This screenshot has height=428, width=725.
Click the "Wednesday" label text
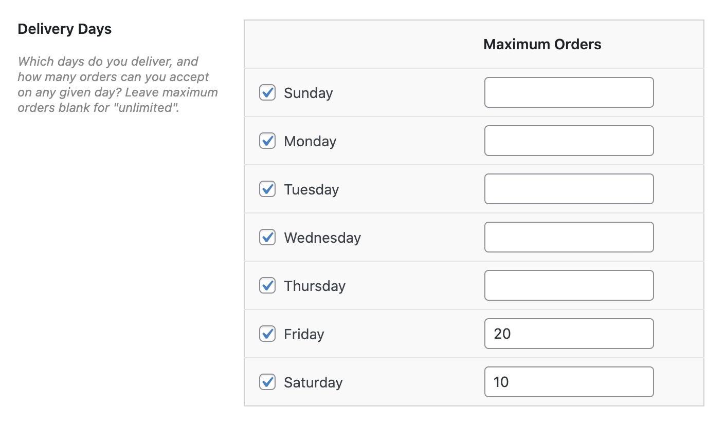pyautogui.click(x=322, y=238)
